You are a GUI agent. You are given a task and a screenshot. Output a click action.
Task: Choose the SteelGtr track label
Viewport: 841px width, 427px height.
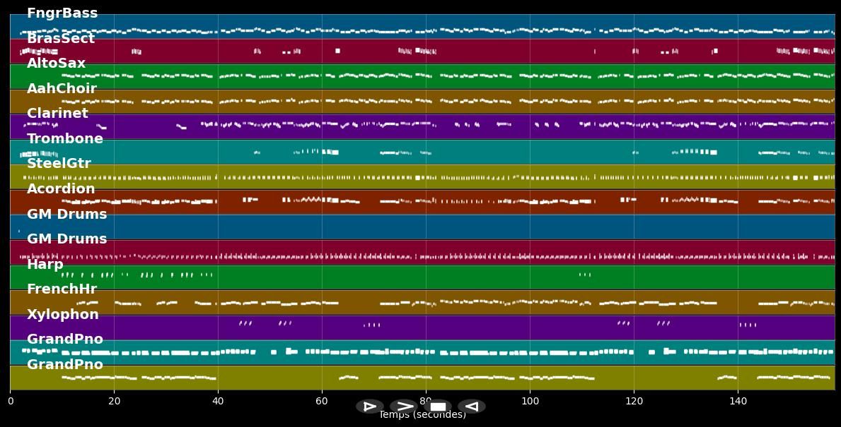[x=59, y=164]
